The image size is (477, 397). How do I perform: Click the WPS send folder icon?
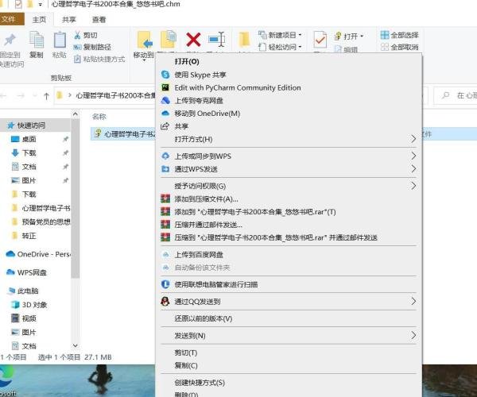(x=165, y=169)
